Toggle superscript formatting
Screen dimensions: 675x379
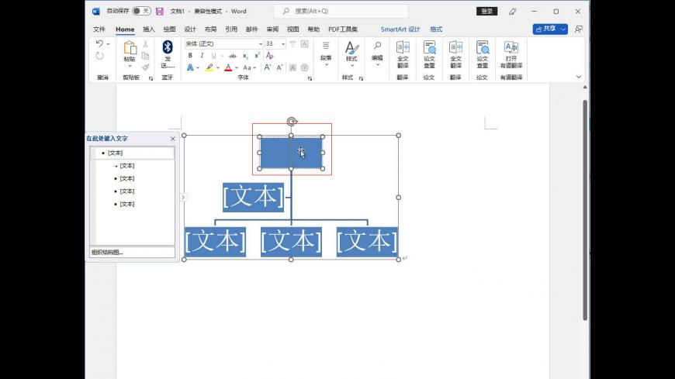[x=257, y=56]
